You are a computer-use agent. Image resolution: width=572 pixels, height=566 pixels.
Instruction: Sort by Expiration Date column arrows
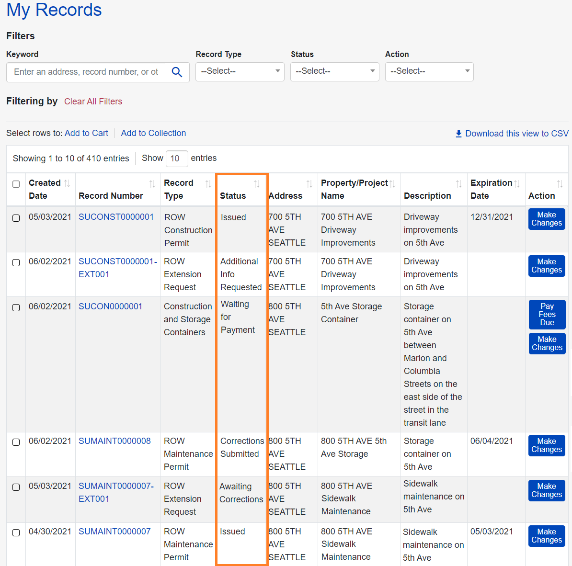click(x=517, y=184)
